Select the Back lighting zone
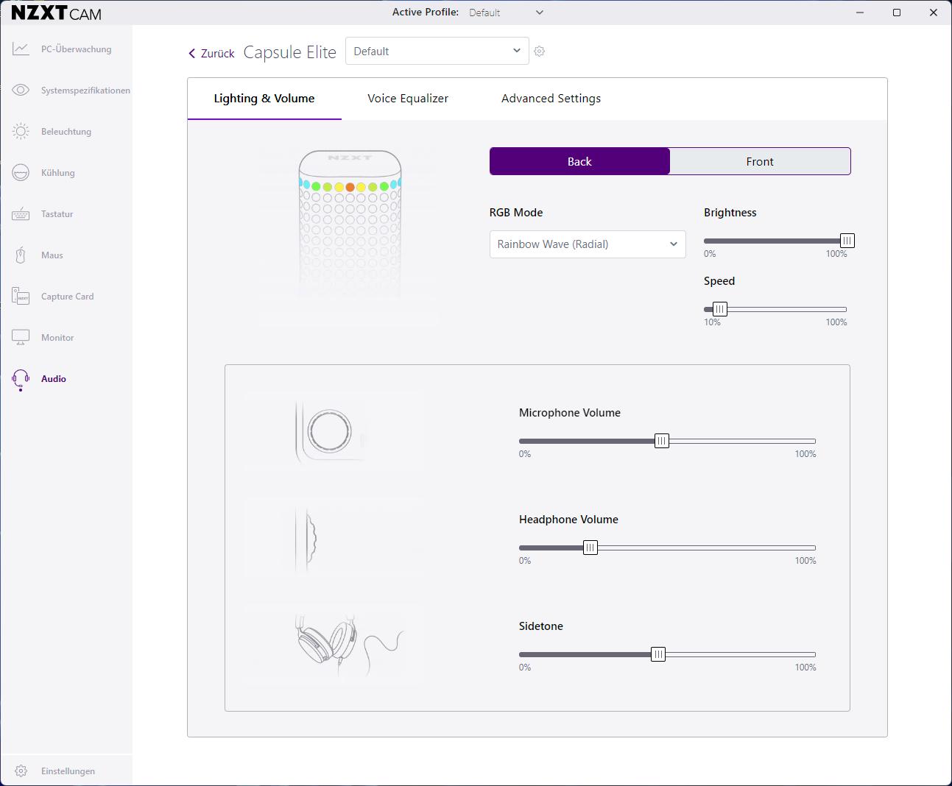 579,162
